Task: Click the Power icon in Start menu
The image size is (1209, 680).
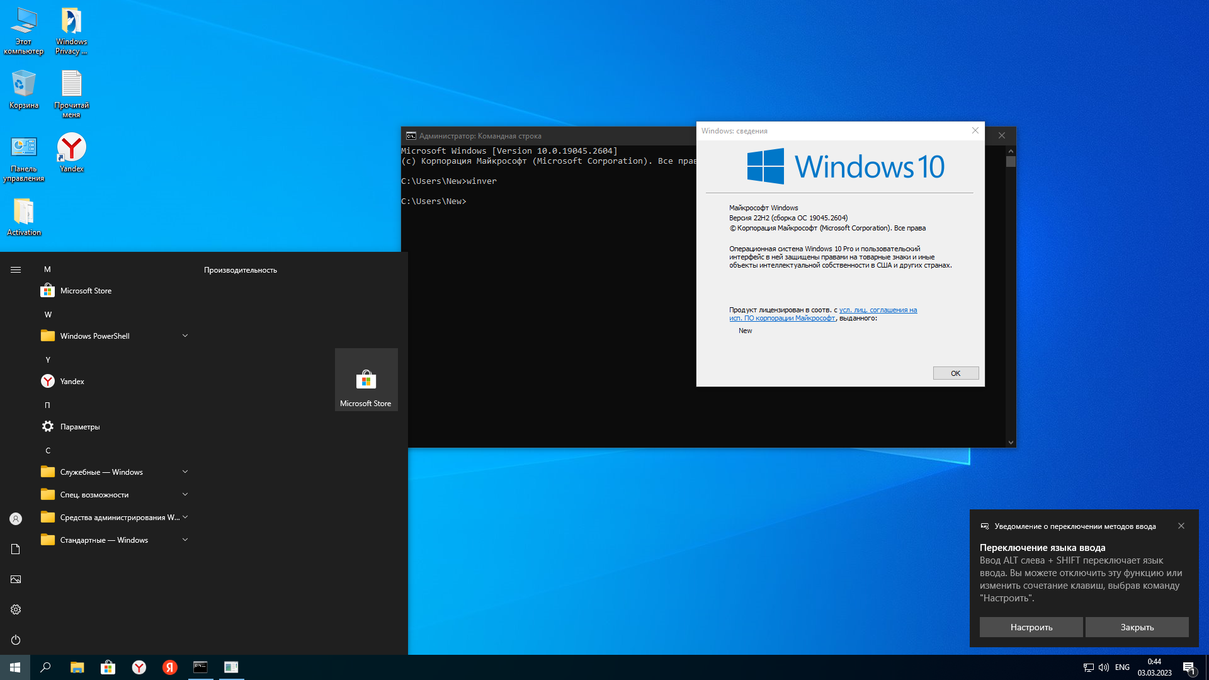Action: (16, 640)
